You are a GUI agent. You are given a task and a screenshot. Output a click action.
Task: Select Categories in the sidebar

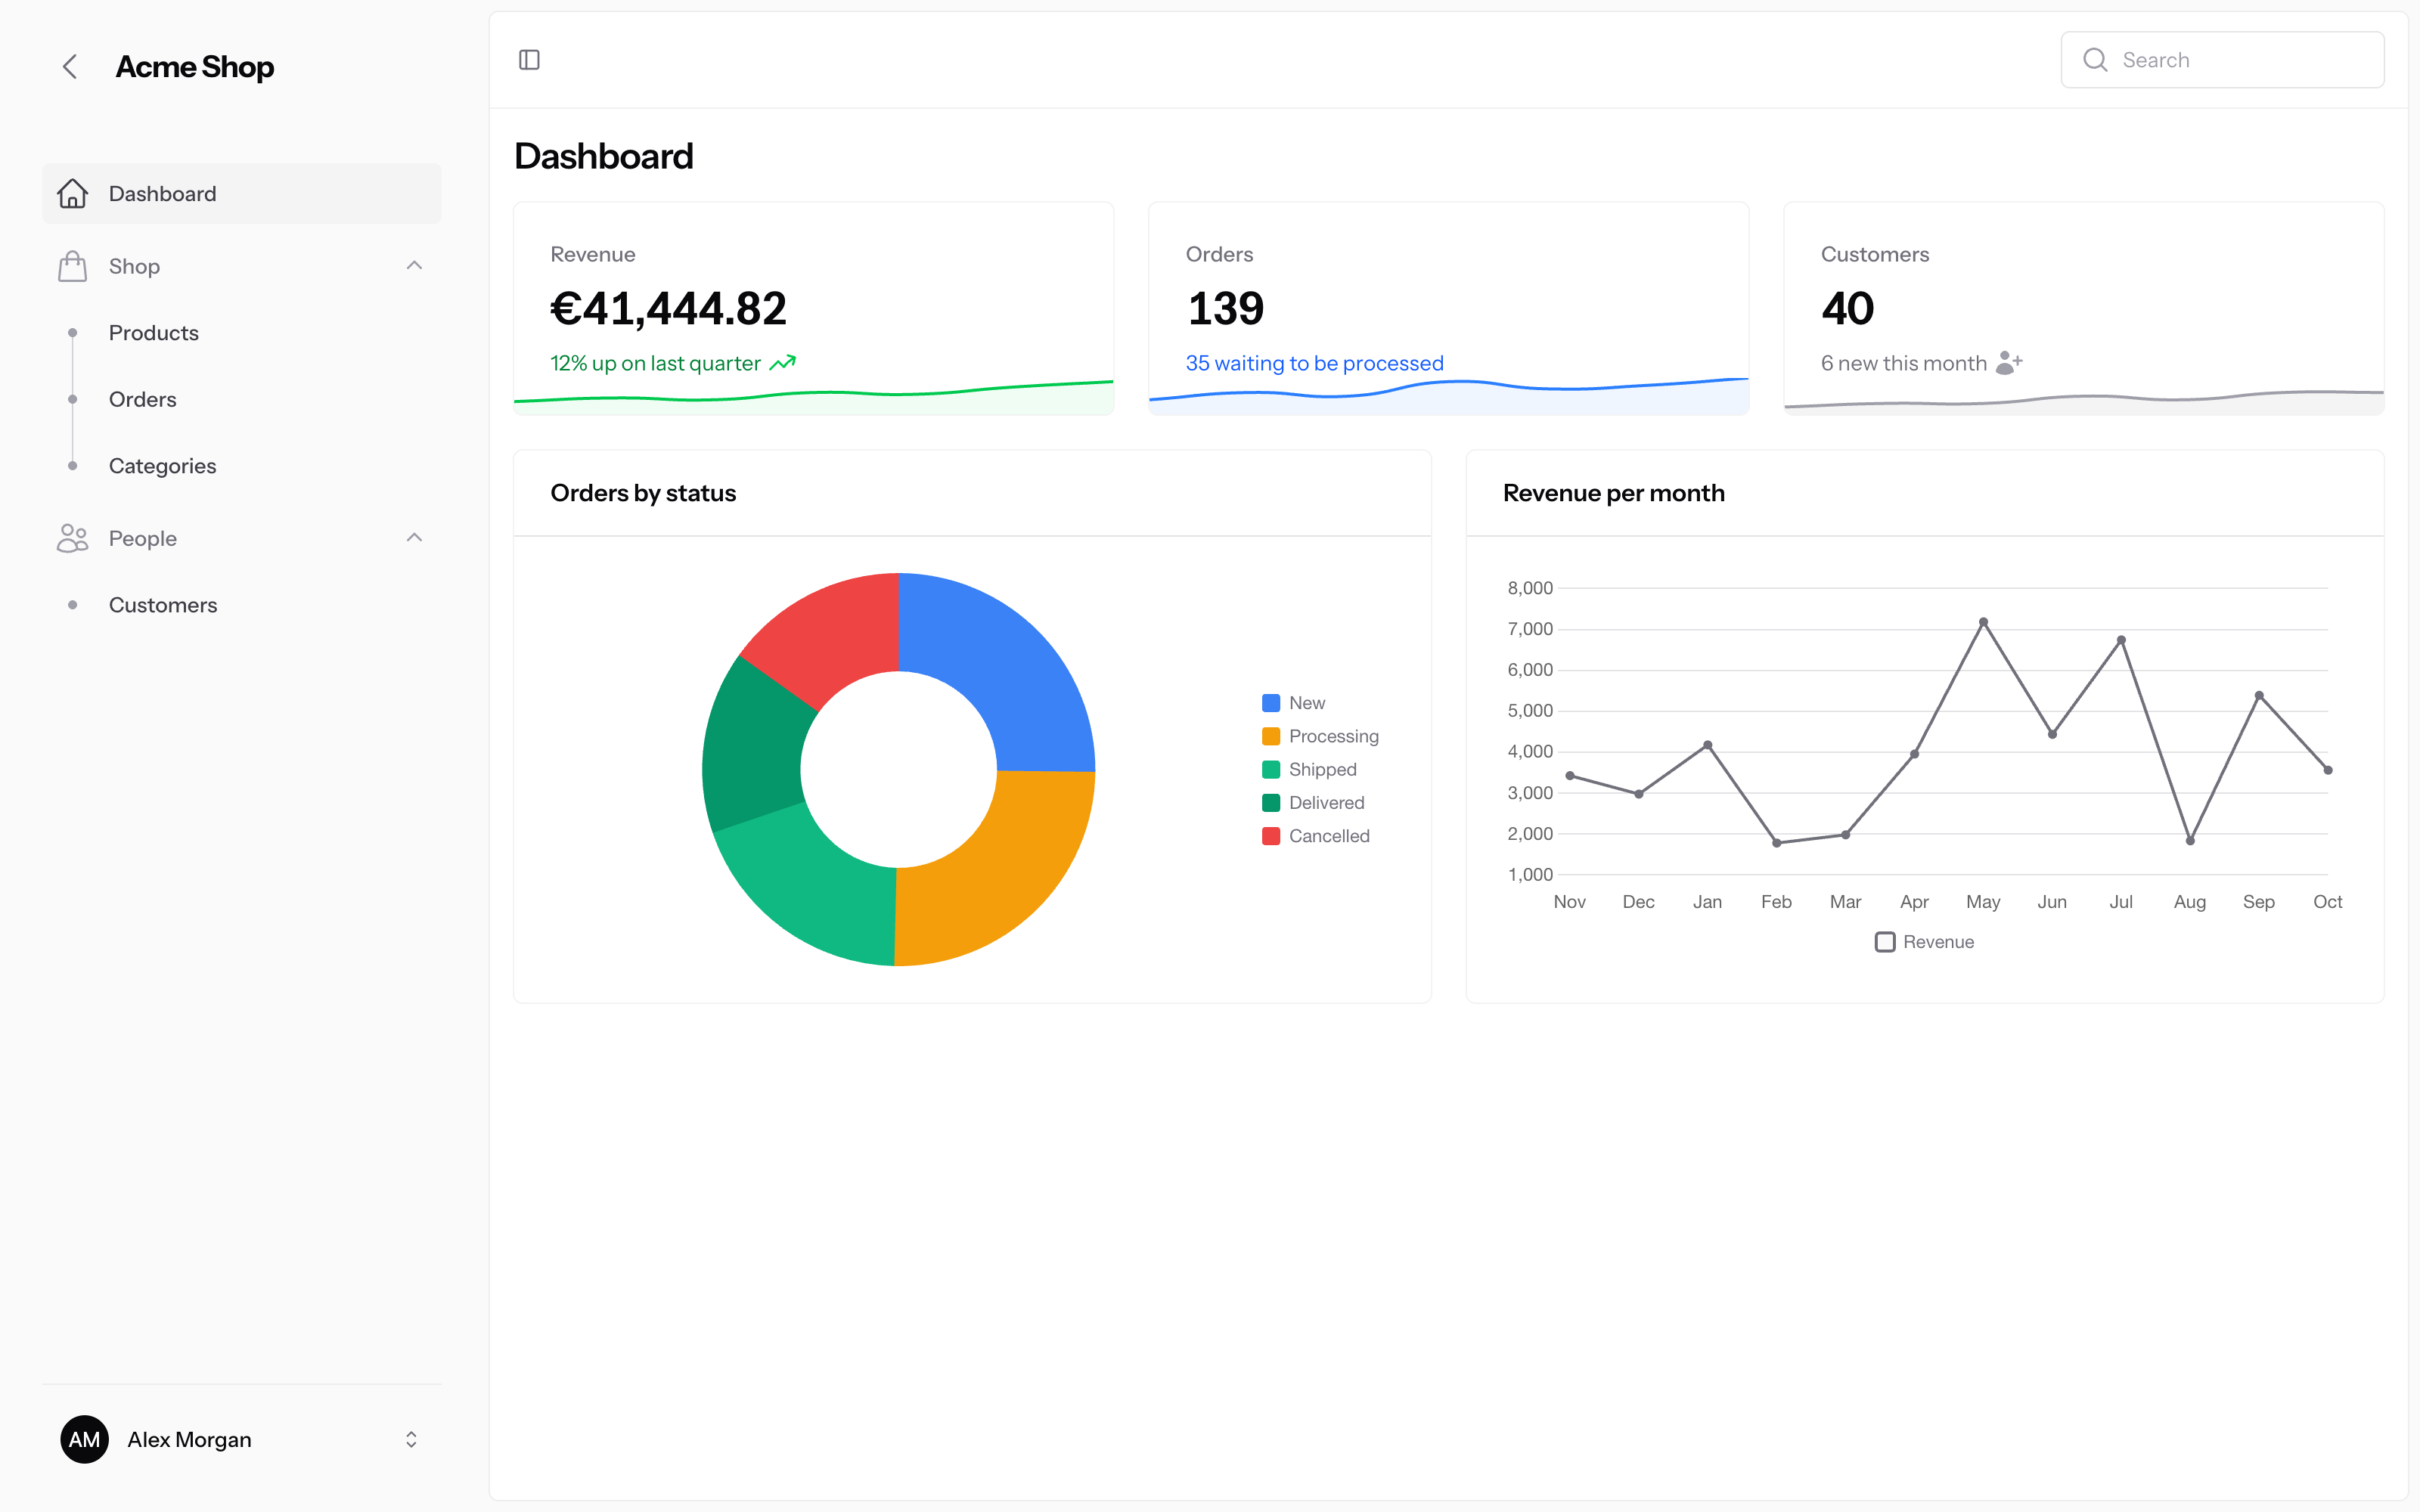click(163, 466)
